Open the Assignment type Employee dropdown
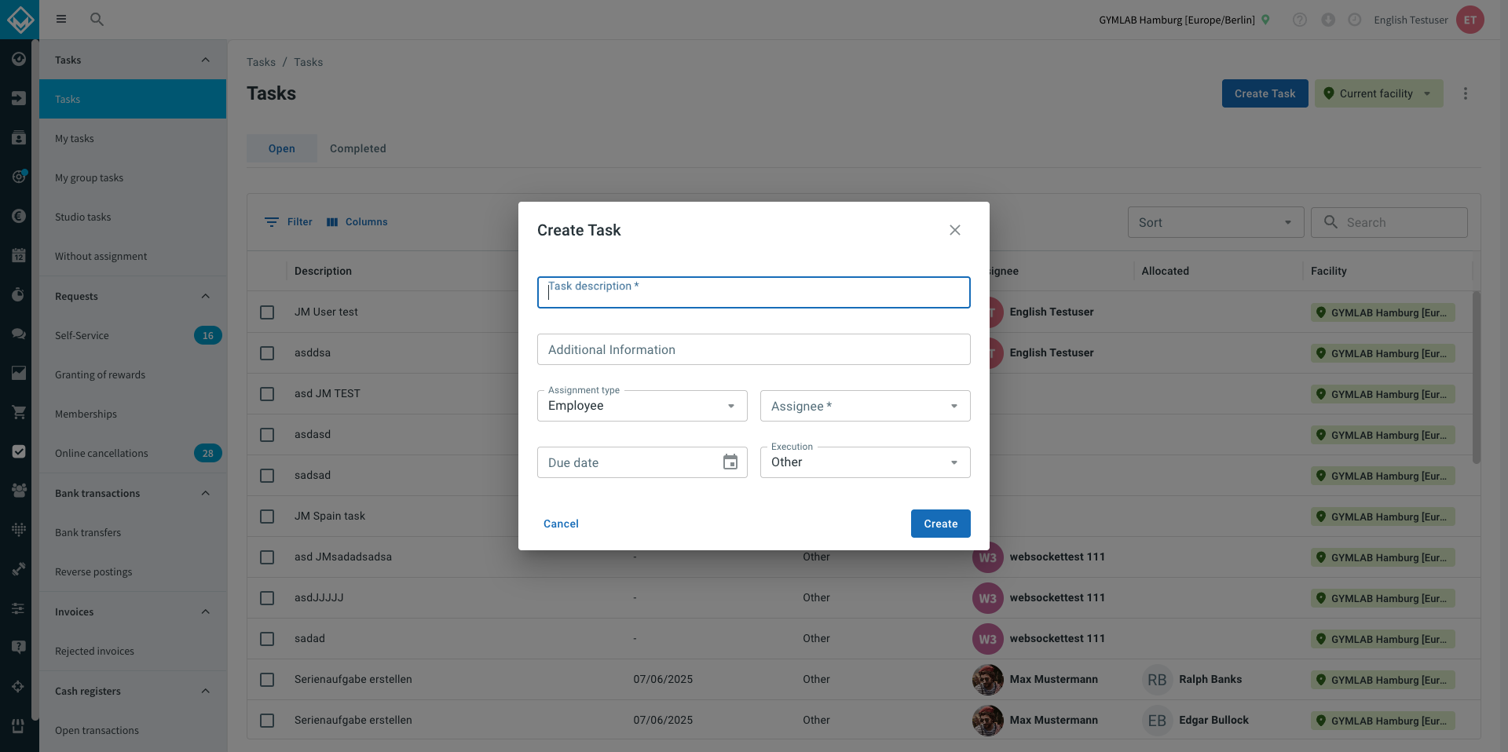The height and width of the screenshot is (752, 1508). (x=642, y=406)
